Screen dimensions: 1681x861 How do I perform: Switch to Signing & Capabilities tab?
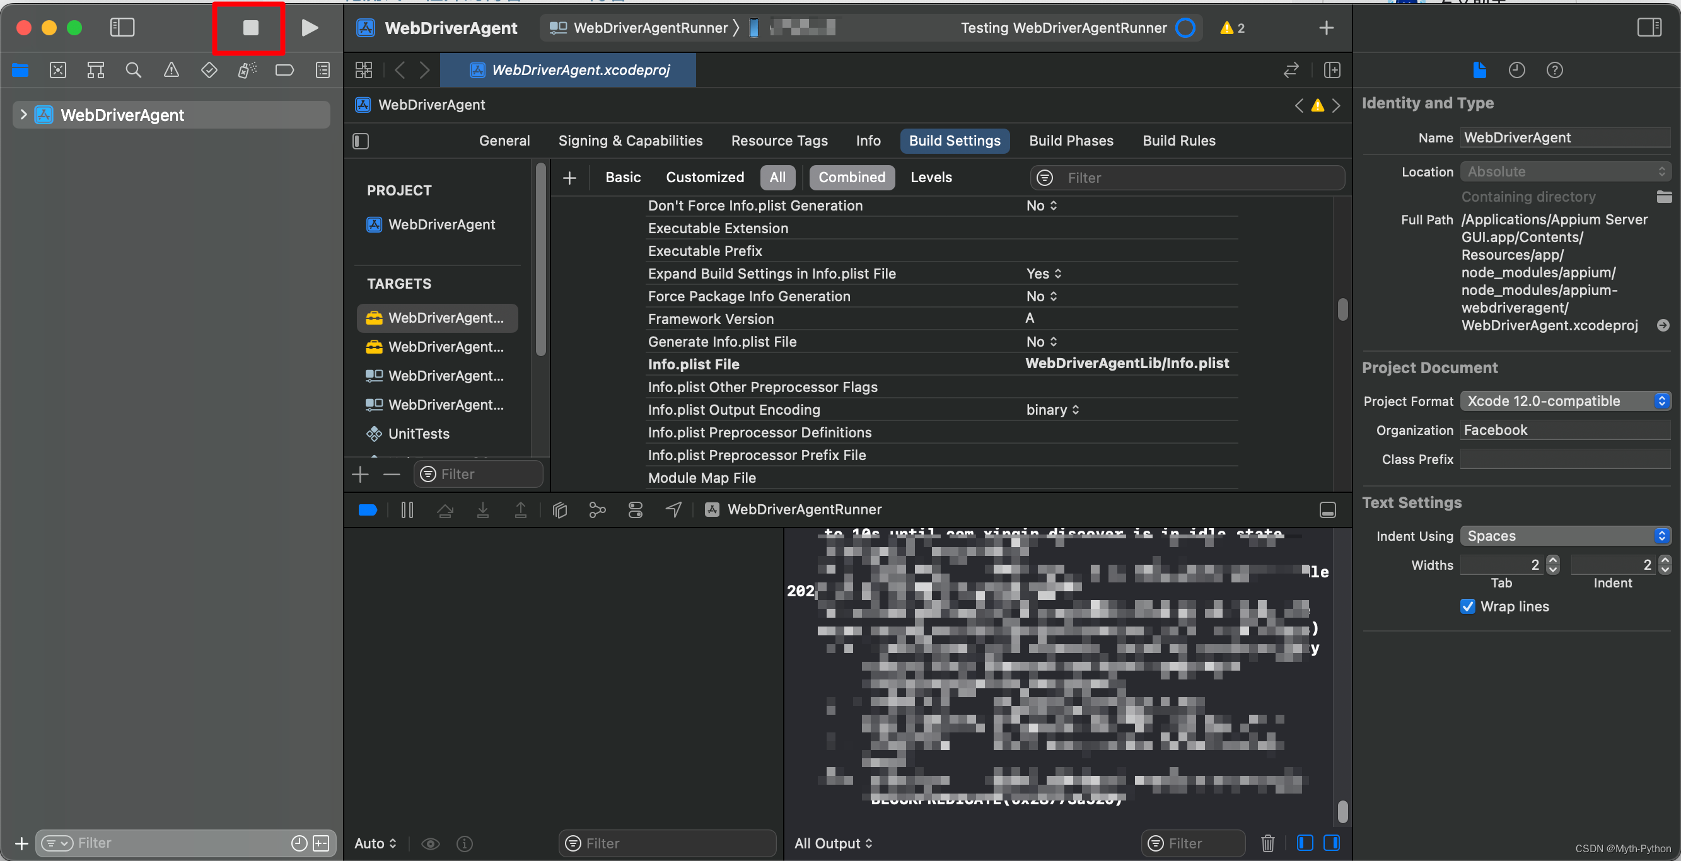630,140
